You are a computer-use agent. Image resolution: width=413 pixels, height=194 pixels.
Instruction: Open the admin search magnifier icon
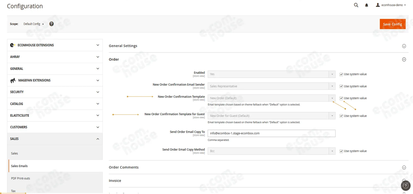point(356,5)
